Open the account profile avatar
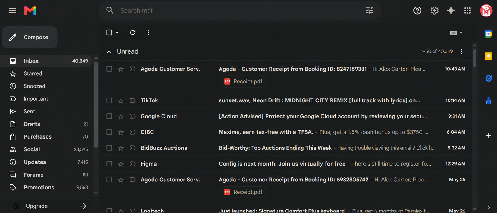This screenshot has width=497, height=213. [486, 11]
